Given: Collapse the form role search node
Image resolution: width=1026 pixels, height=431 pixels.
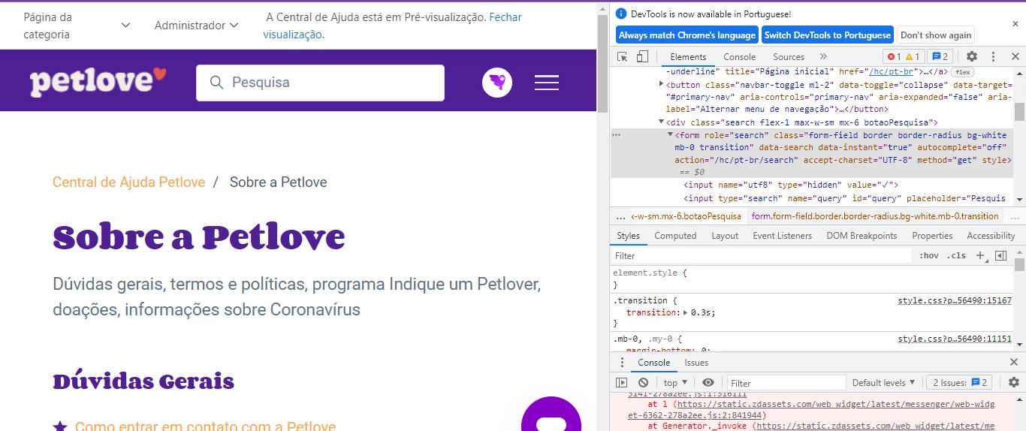Looking at the screenshot, I should click(671, 135).
